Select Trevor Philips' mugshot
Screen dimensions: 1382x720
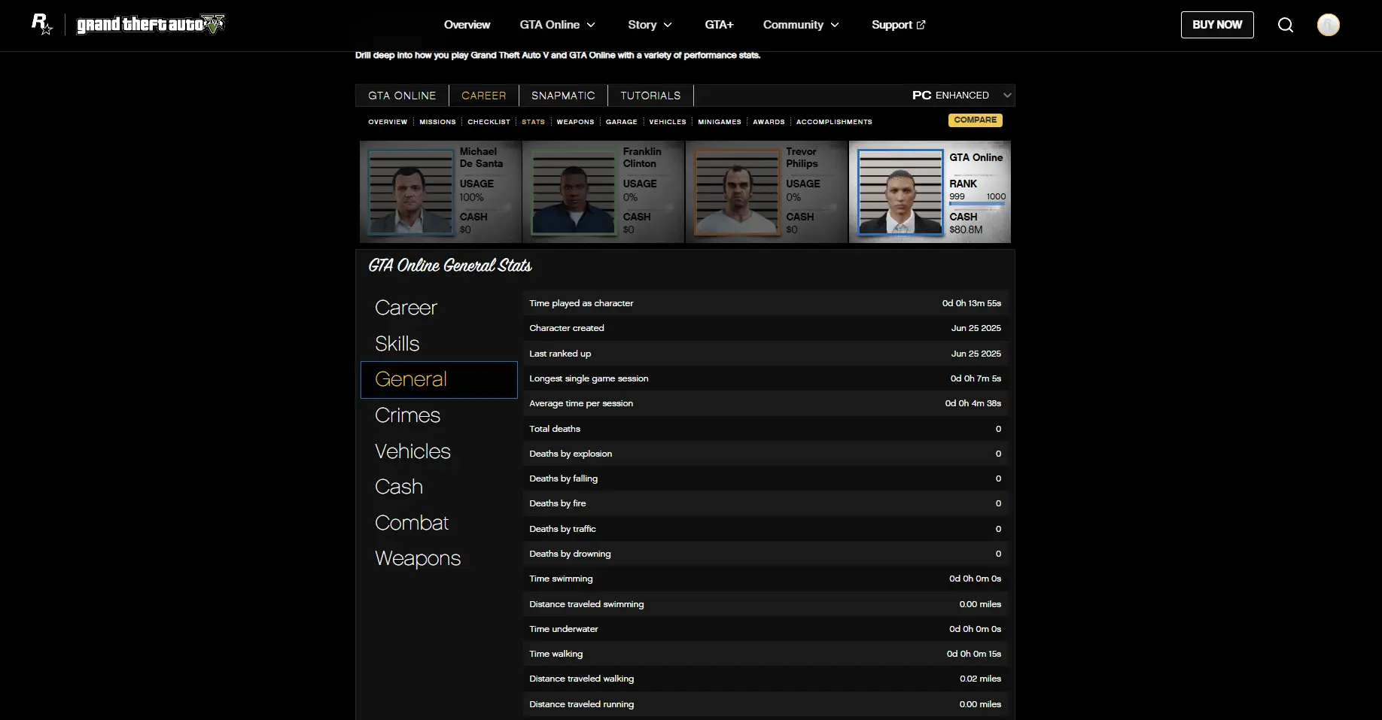(x=737, y=193)
